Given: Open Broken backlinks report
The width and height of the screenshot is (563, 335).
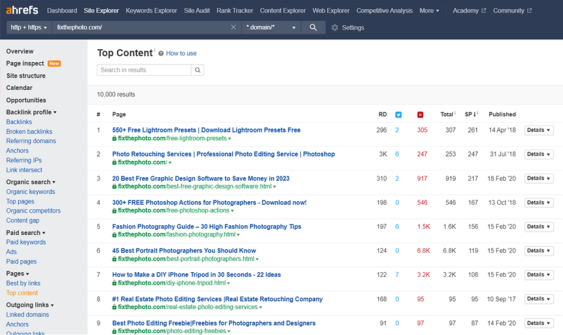Looking at the screenshot, I should pyautogui.click(x=29, y=132).
